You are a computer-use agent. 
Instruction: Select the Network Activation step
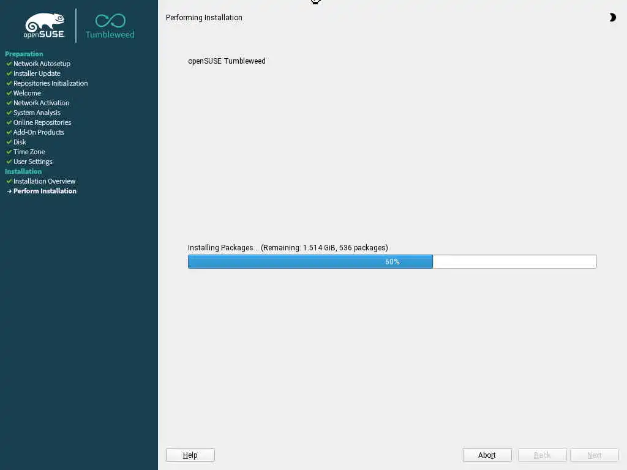(x=41, y=103)
